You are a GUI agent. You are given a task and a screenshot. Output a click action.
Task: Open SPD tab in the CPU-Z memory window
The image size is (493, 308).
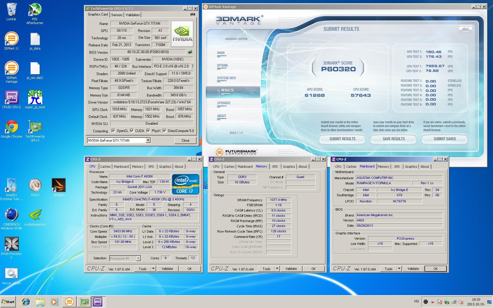pos(275,167)
